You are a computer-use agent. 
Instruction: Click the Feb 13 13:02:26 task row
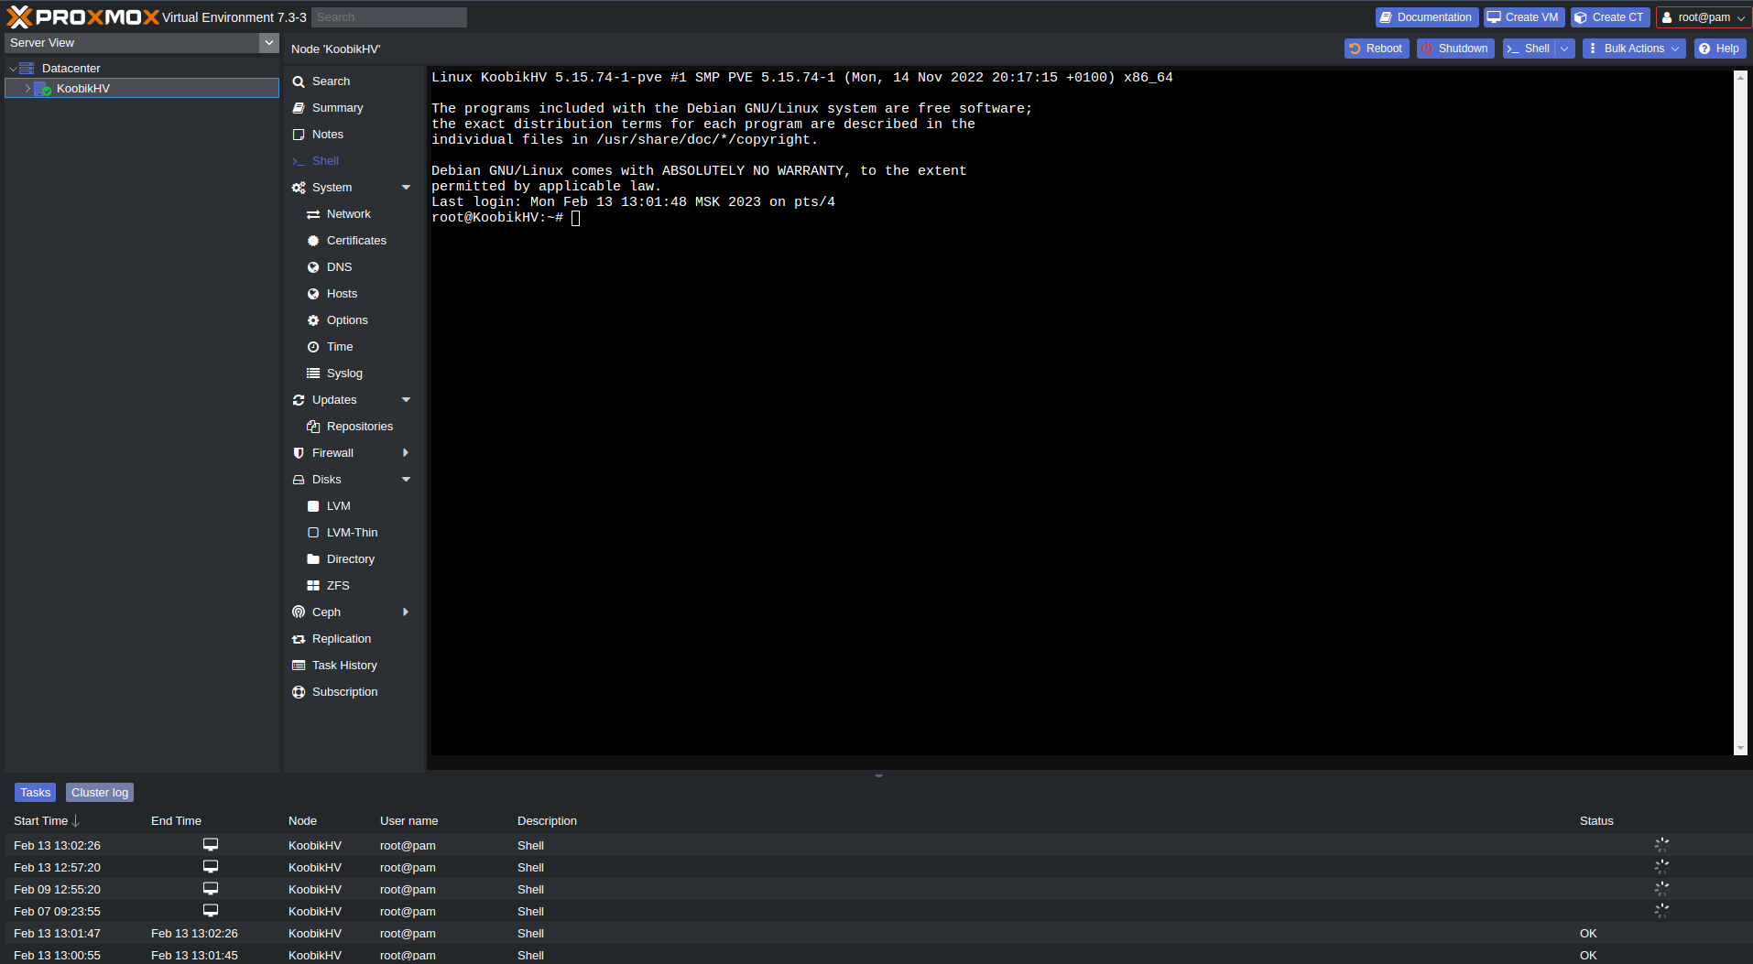[x=876, y=846]
